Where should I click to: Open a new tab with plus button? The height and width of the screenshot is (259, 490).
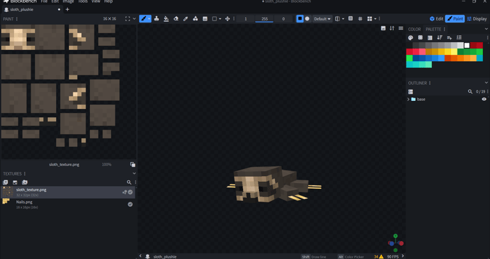[67, 10]
